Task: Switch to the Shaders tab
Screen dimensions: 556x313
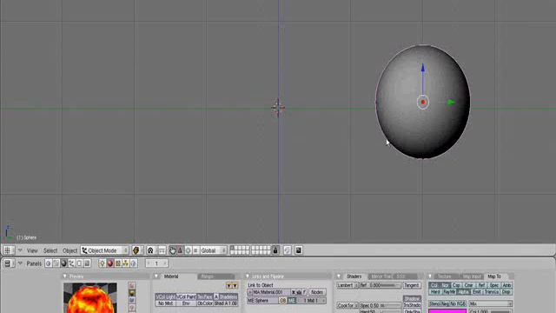Action: pyautogui.click(x=354, y=276)
